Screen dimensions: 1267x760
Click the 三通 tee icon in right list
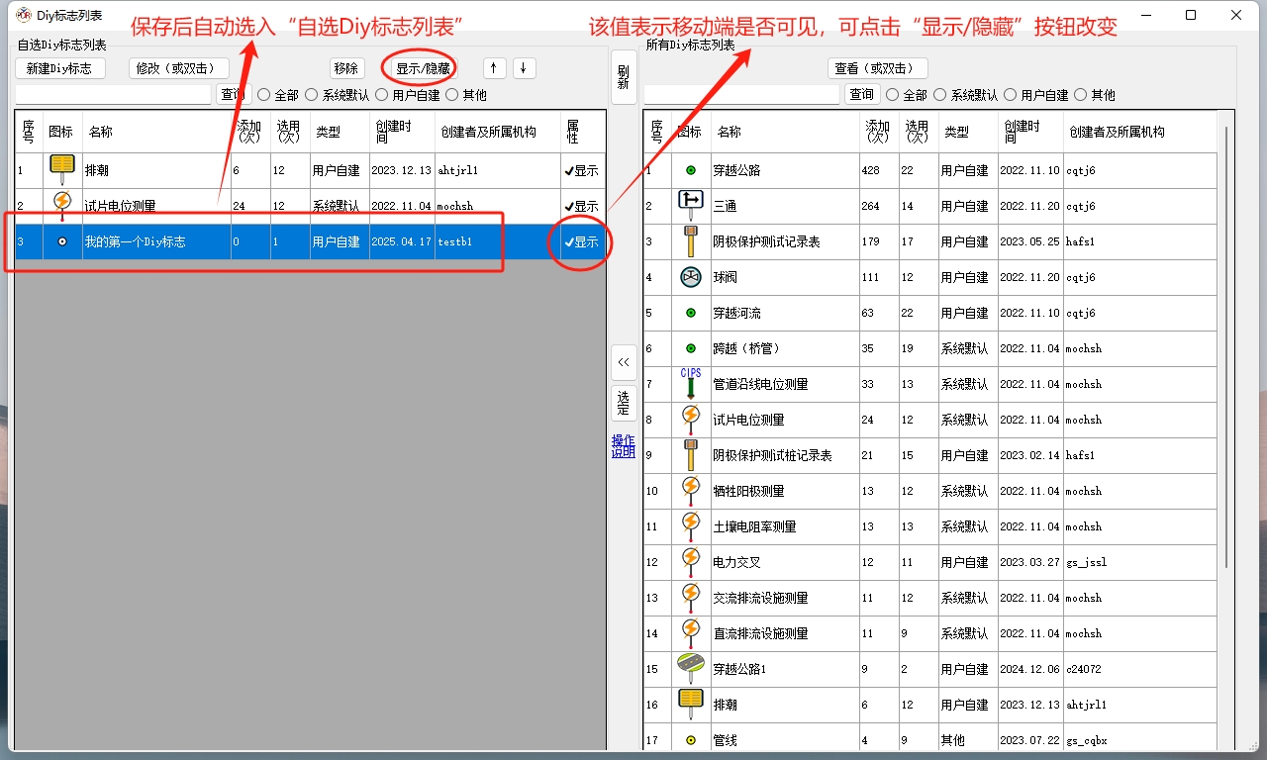click(690, 205)
